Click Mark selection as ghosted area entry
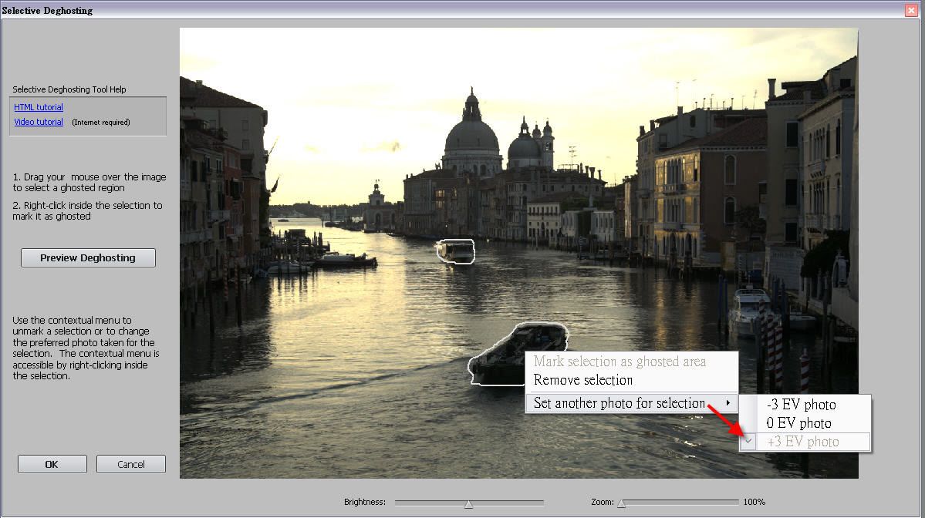Viewport: 925px width, 518px height. click(x=619, y=362)
